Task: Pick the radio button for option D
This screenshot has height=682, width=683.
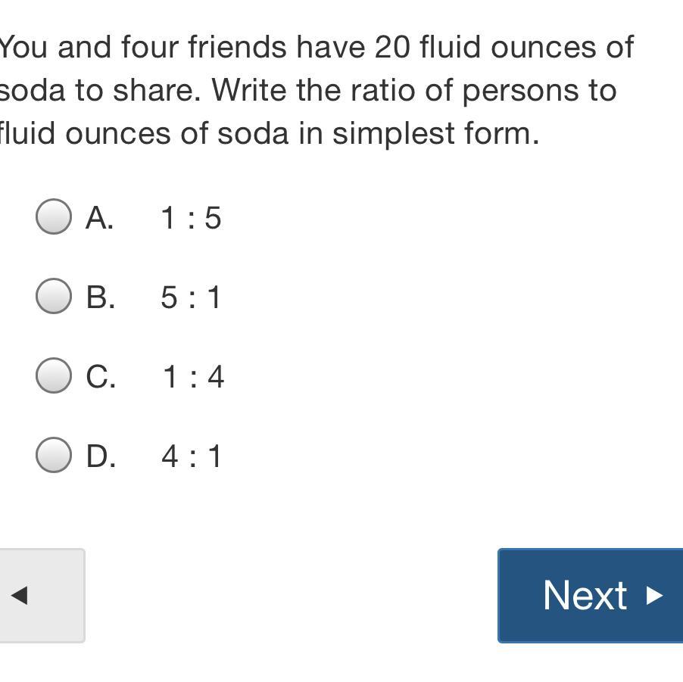Action: point(54,455)
